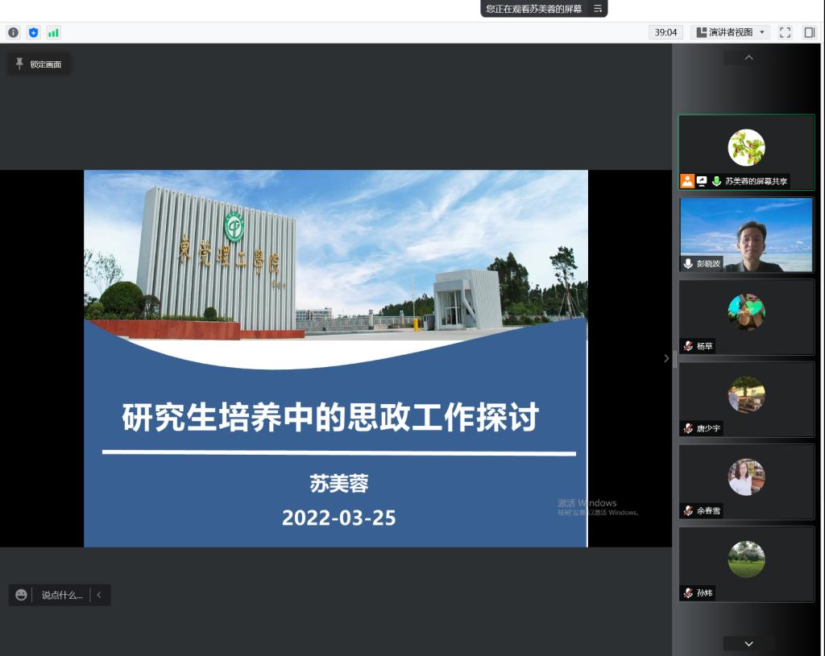
Task: Open the 演讲者视图 view dropdown
Action: point(730,32)
